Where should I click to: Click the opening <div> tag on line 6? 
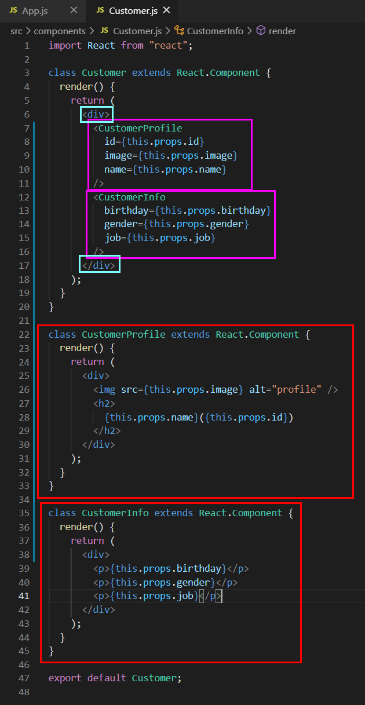coord(96,114)
